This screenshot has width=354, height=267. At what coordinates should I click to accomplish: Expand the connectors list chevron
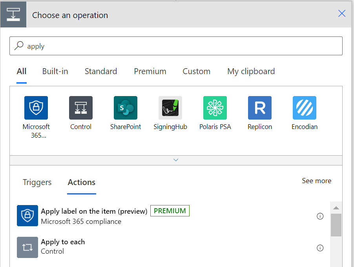coord(176,160)
